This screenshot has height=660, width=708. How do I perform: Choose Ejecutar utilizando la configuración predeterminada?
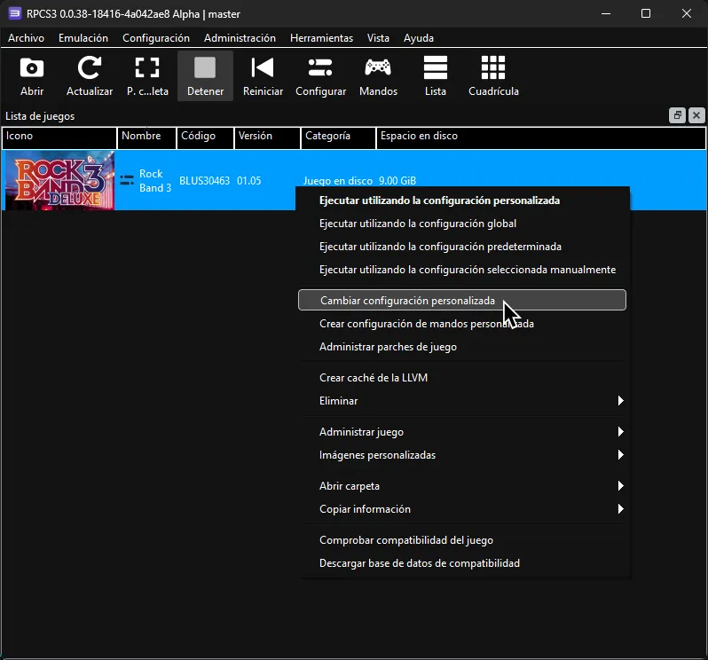[x=462, y=247]
